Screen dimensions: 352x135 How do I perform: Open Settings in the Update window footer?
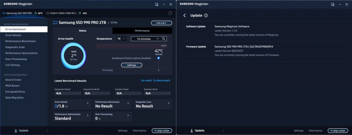tap(299, 131)
